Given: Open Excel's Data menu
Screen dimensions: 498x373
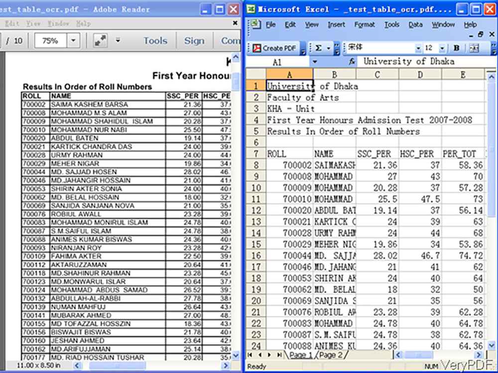Looking at the screenshot, I should [x=415, y=25].
